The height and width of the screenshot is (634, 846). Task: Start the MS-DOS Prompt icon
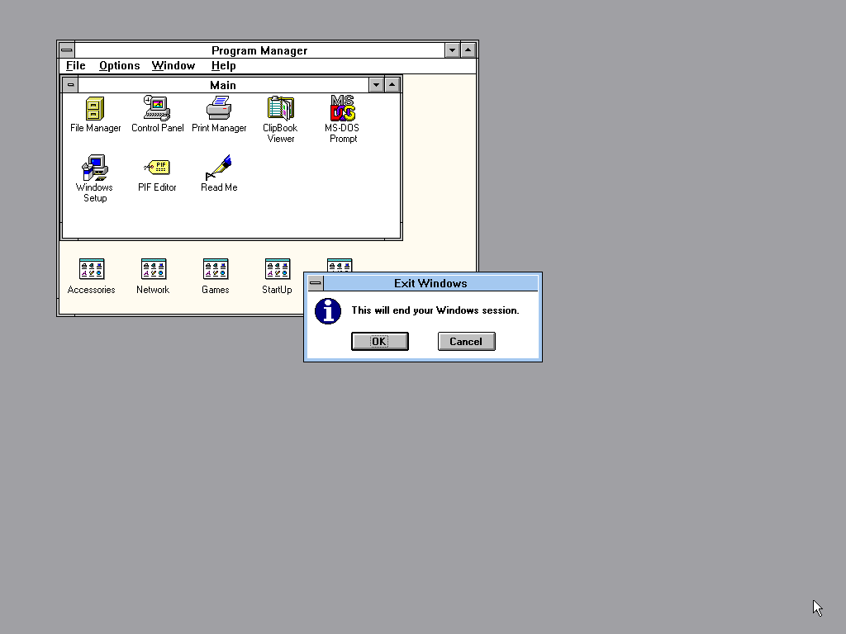(x=343, y=109)
